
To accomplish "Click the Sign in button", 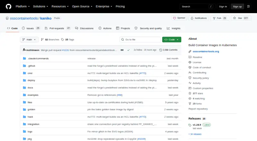I will tap(223, 6).
